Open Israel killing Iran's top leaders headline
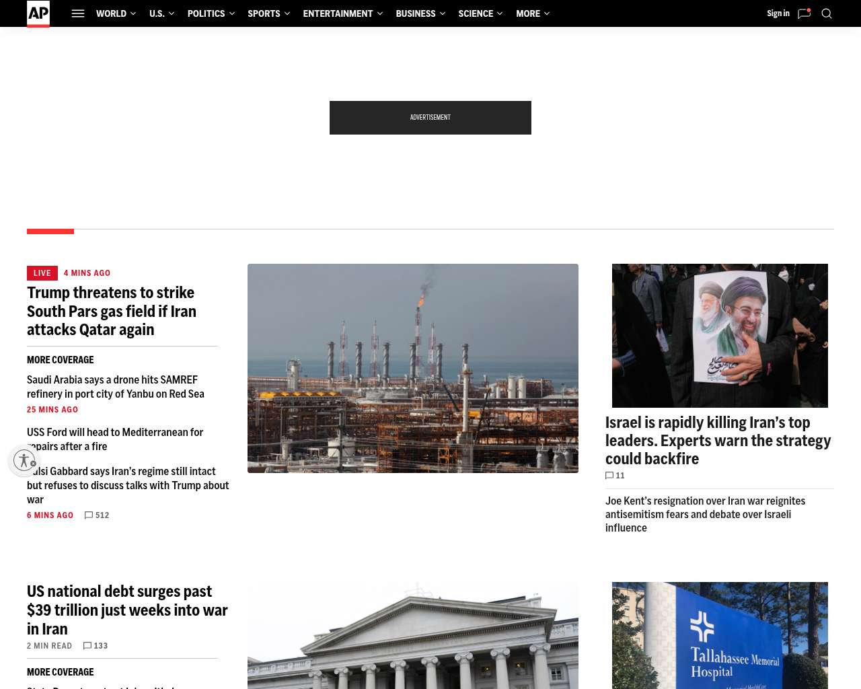Viewport: 861px width, 689px height. point(718,441)
